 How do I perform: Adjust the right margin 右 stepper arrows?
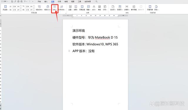click(34, 10)
